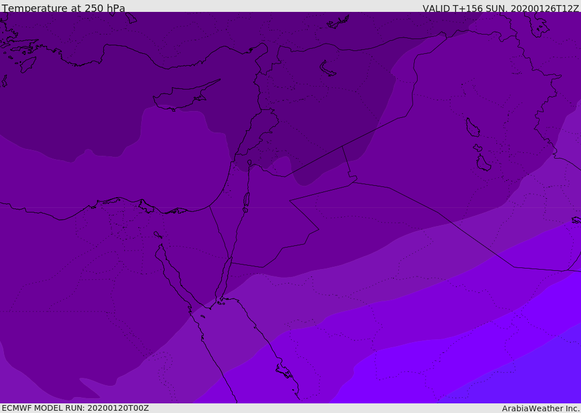
Task: Click the 'Temperature at 250 hPa' title
Action: [x=64, y=8]
